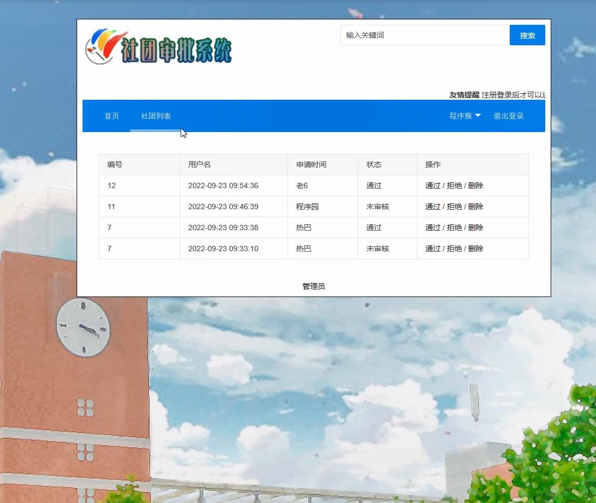
Task: Click 通过 action in 09:33:38 row
Action: click(x=433, y=227)
